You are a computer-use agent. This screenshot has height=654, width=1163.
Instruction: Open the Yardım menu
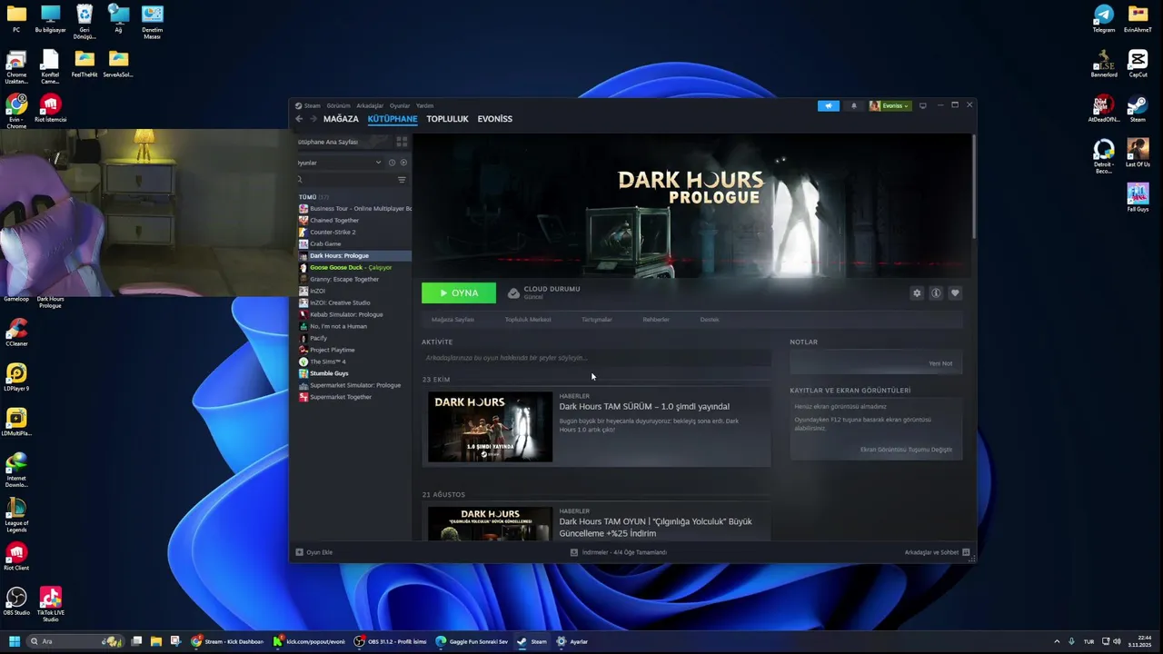point(424,105)
